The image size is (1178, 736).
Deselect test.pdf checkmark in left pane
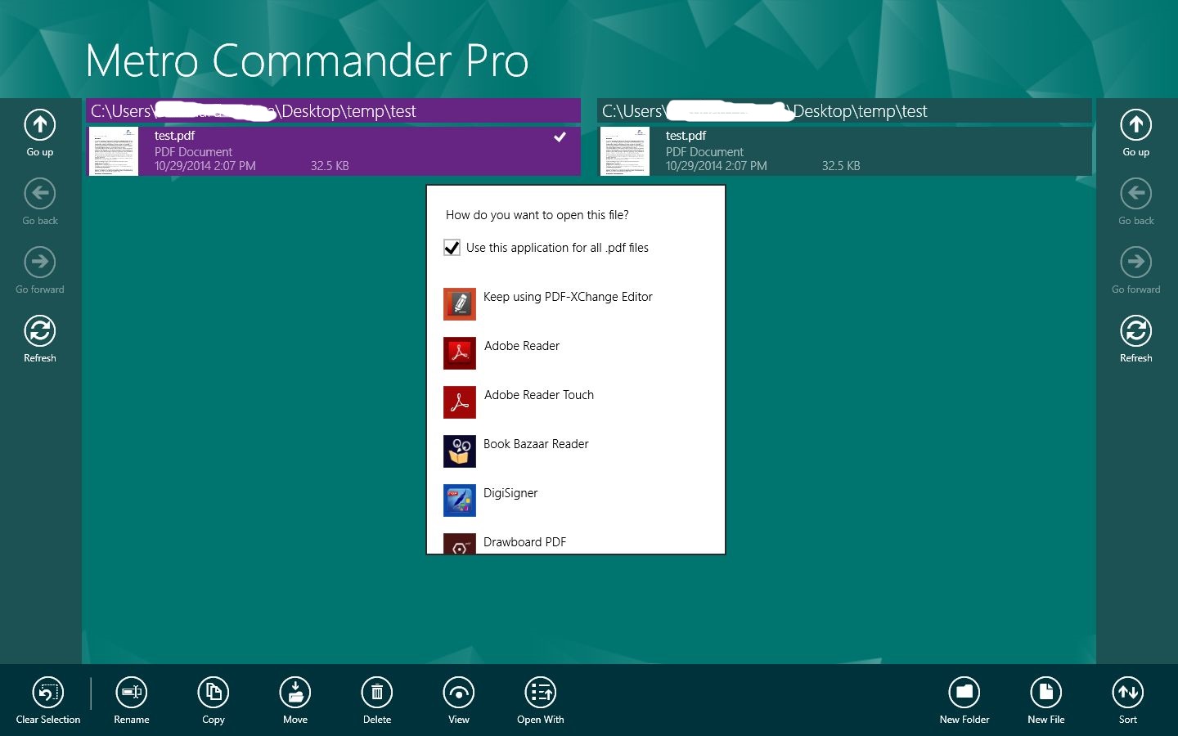click(x=560, y=137)
